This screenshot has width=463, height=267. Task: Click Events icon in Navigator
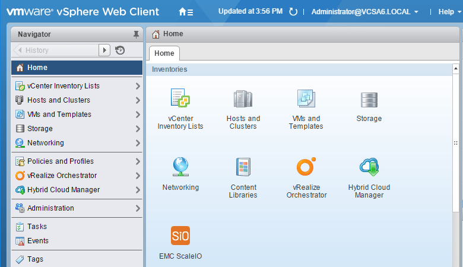(x=20, y=241)
